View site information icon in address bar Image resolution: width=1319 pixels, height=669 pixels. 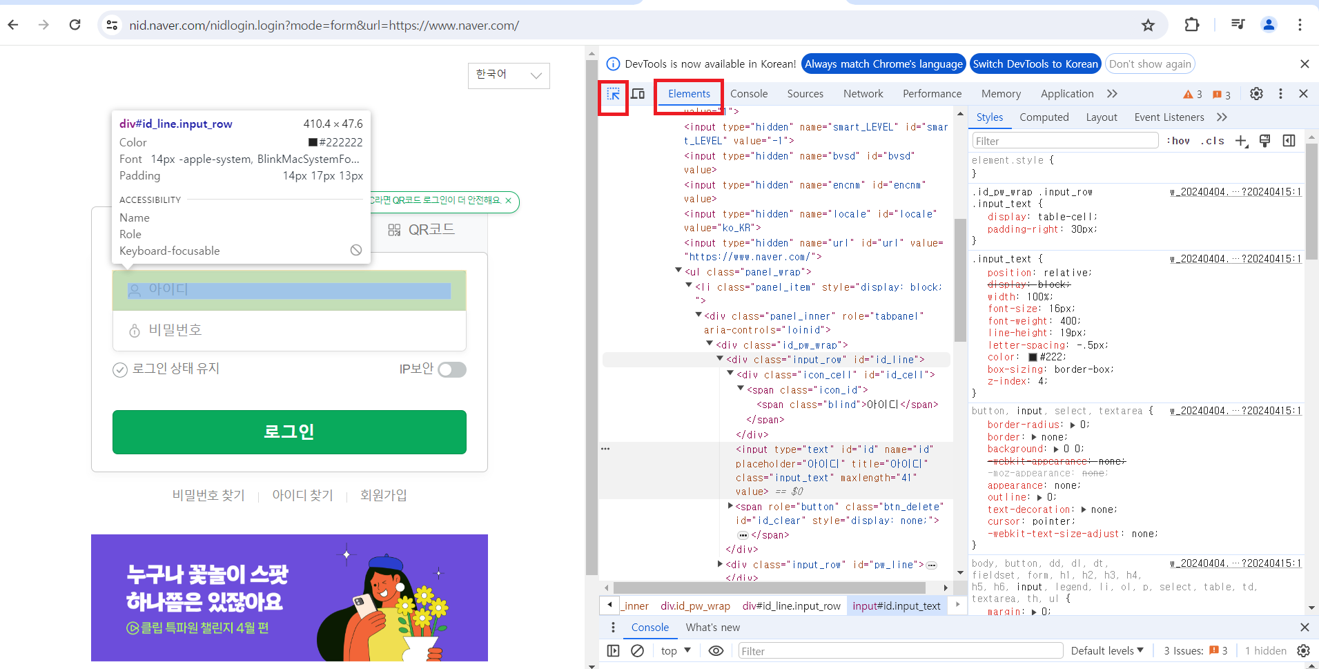coord(112,26)
